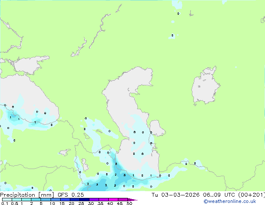This screenshot has width=265, height=205.
Task: Select the '(00+201)' forecast run label
Action: pos(252,195)
